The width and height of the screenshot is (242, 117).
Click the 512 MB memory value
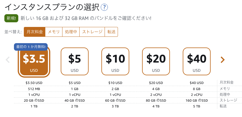pyautogui.click(x=34, y=89)
